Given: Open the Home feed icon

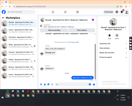Looking at the screenshot, I should [53, 12].
